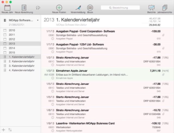
Task: Expand the MOApp Software company dropdown
Action: (38, 20)
